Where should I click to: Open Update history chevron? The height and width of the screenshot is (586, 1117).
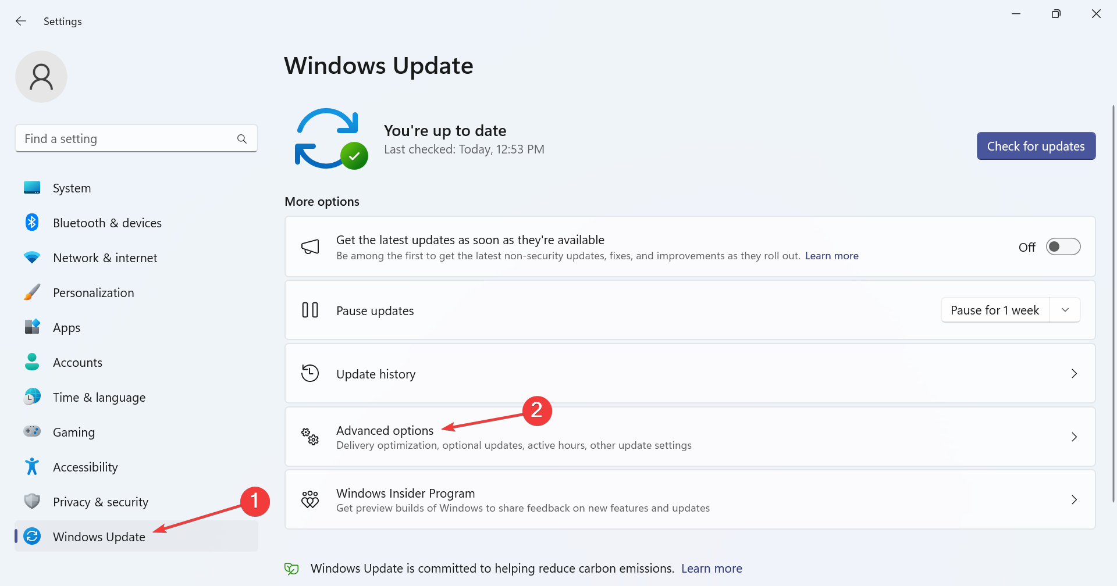pos(1074,374)
